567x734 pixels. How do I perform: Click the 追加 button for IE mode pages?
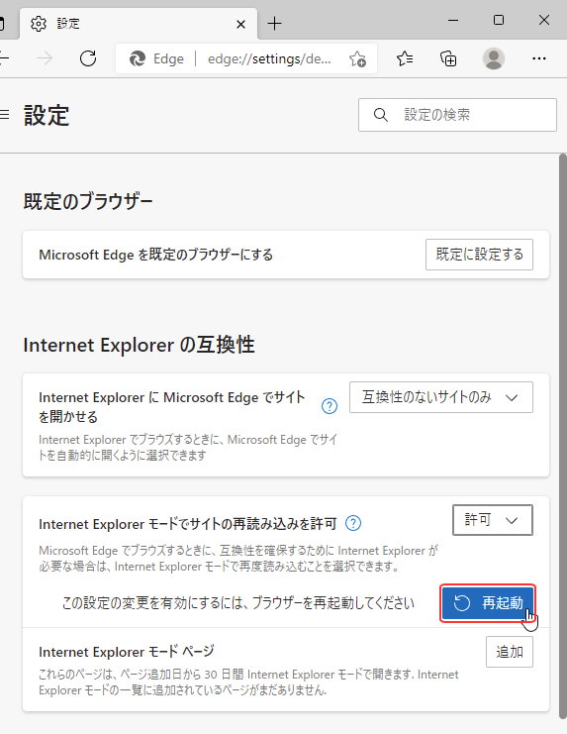pos(509,652)
